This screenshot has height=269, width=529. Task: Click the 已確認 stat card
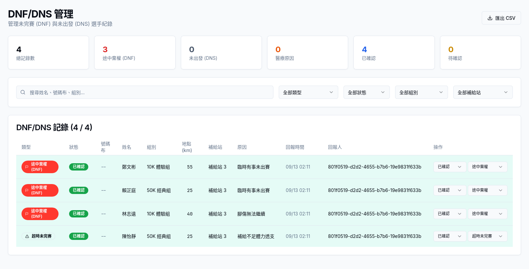(394, 53)
